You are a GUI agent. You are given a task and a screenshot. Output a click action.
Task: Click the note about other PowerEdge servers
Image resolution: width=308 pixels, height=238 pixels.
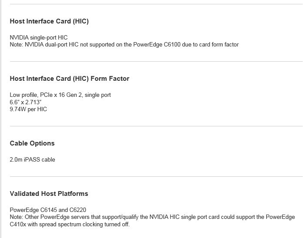point(152,217)
